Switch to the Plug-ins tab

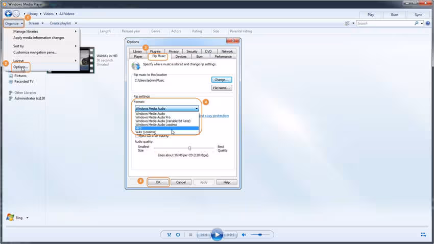155,52
